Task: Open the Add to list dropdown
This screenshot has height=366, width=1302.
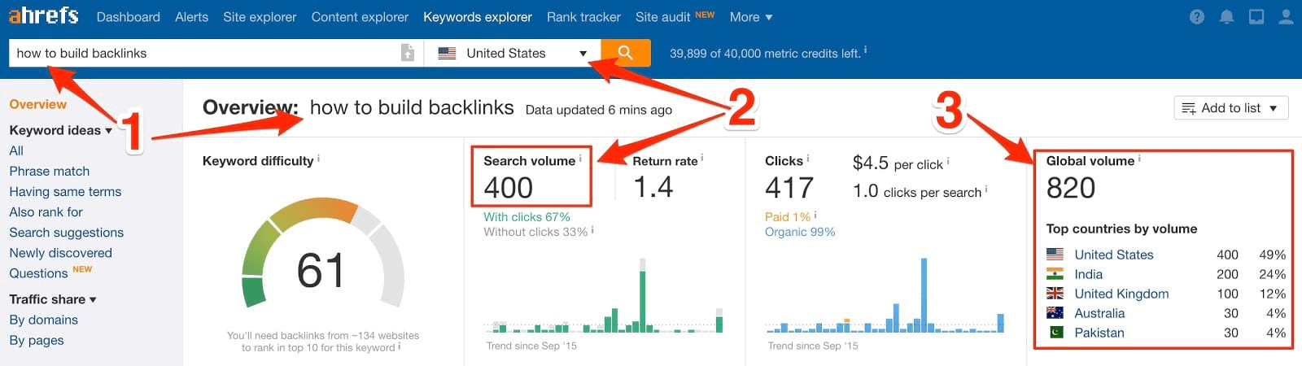Action: tap(1230, 108)
